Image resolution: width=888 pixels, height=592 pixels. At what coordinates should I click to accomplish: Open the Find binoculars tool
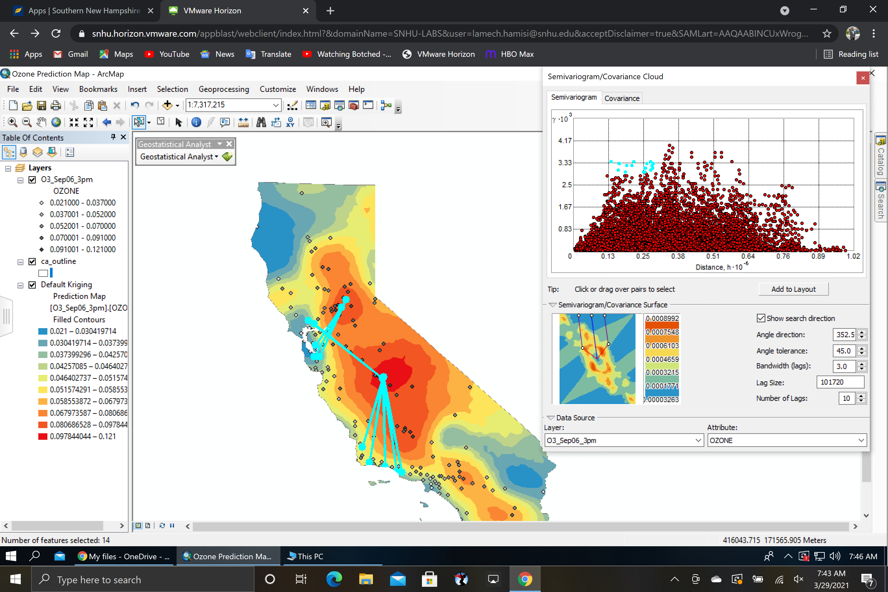[261, 122]
